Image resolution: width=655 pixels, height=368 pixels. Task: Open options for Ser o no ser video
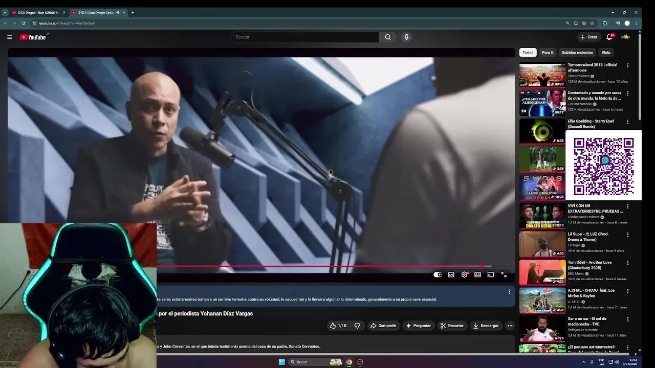[628, 319]
